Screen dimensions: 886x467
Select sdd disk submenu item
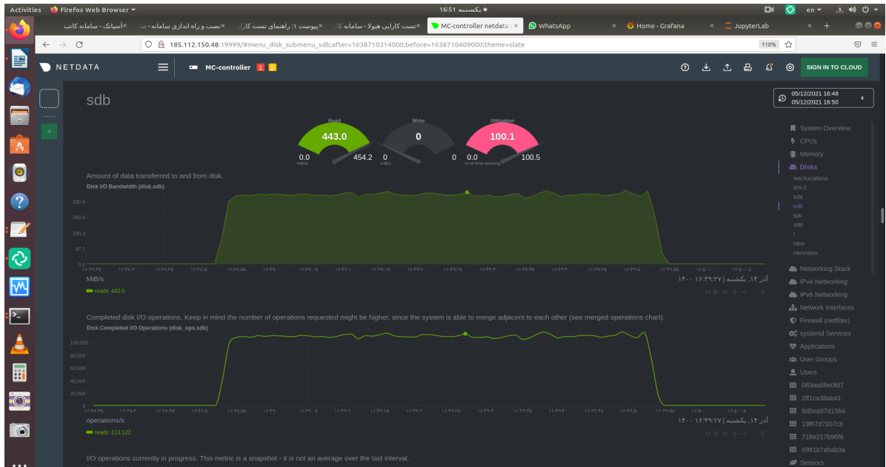pos(797,225)
